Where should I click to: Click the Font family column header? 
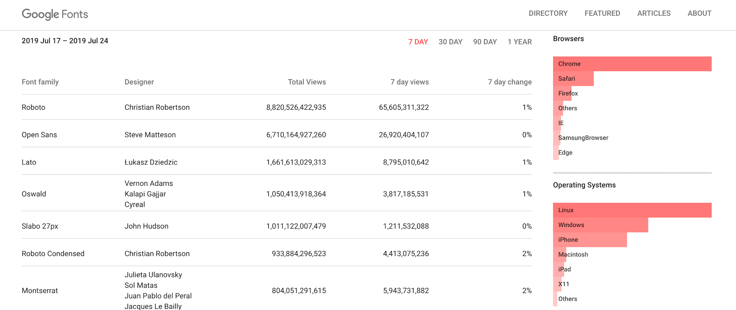click(x=40, y=82)
